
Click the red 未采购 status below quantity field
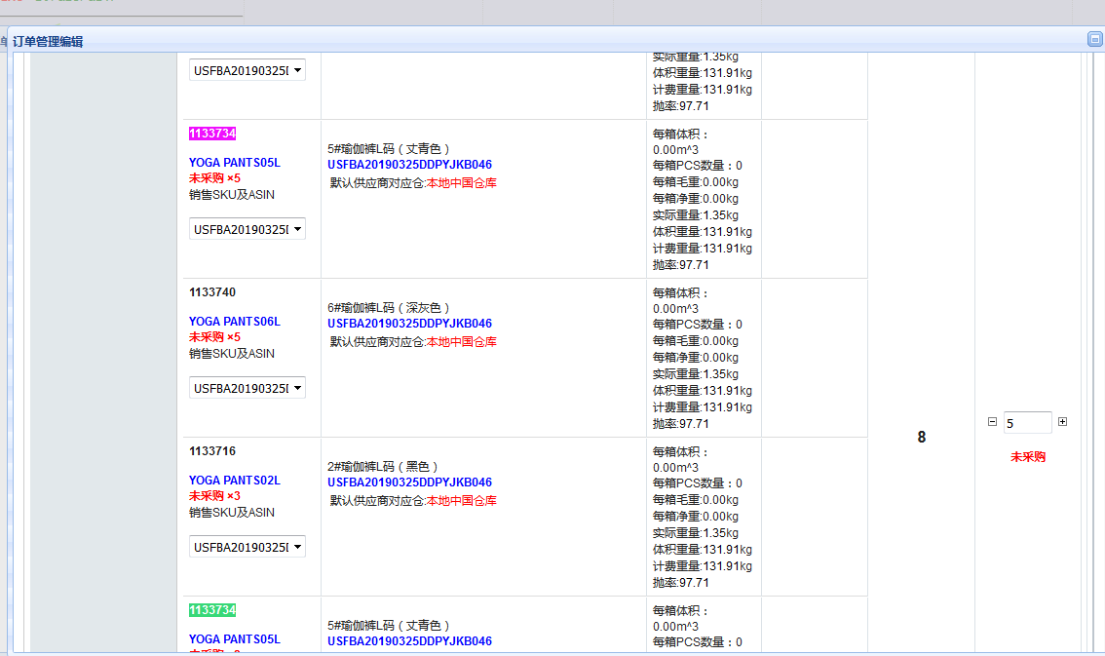click(x=1028, y=457)
